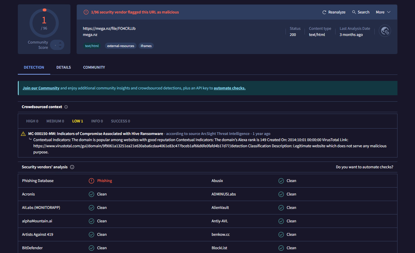Click the magnifying glass Search icon
Image resolution: width=415 pixels, height=253 pixels.
(x=354, y=12)
